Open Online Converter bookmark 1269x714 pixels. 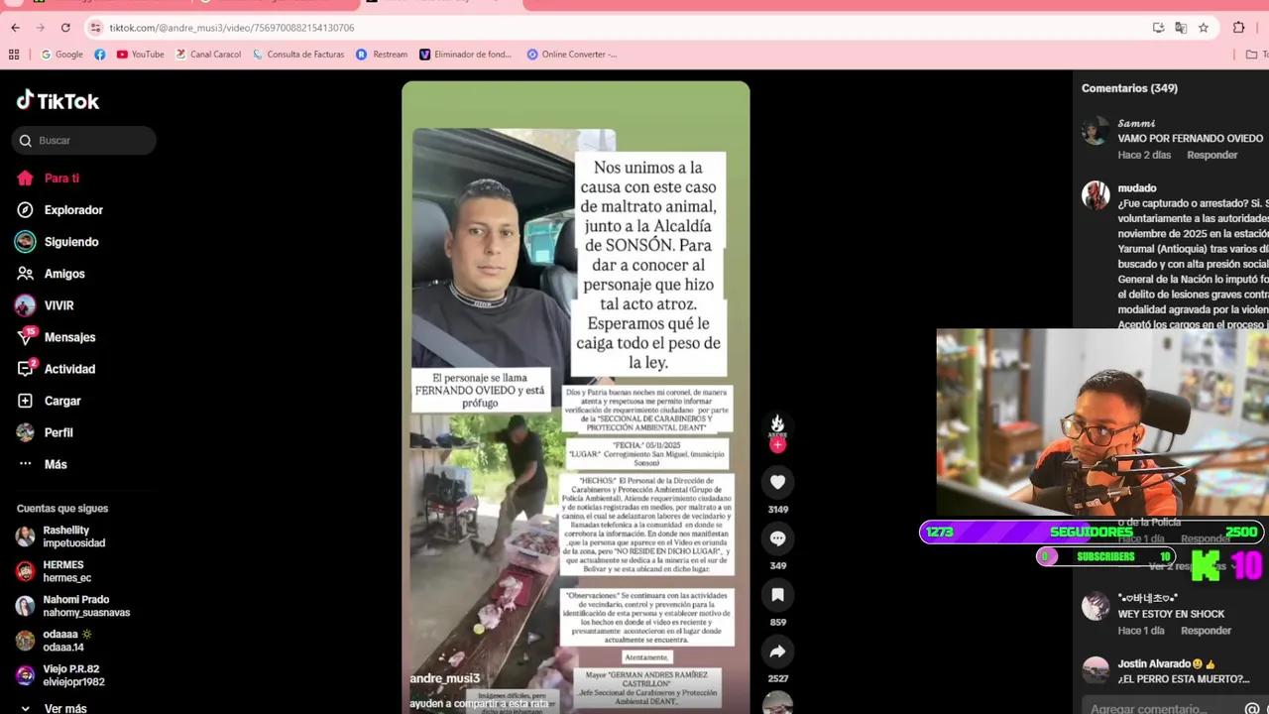[572, 55]
